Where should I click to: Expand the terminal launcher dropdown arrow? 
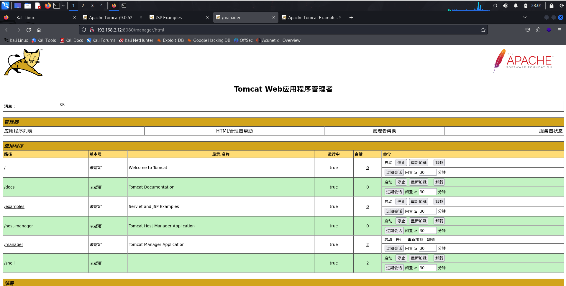click(x=63, y=6)
